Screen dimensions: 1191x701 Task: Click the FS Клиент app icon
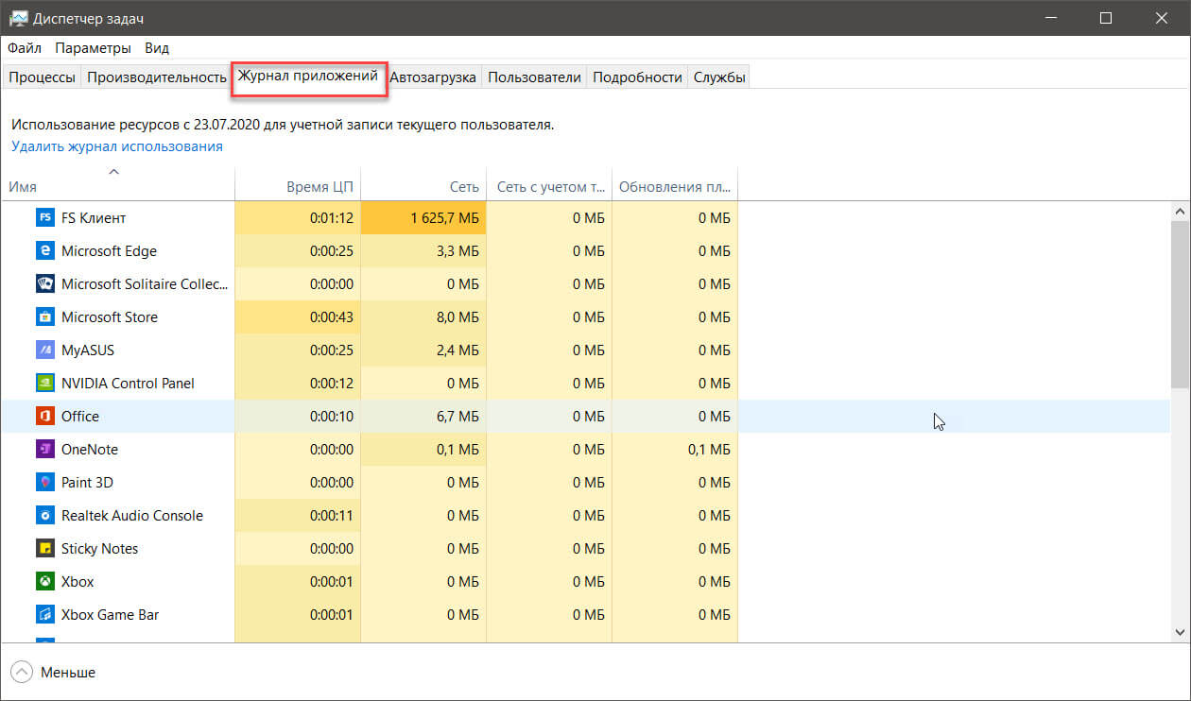point(44,218)
